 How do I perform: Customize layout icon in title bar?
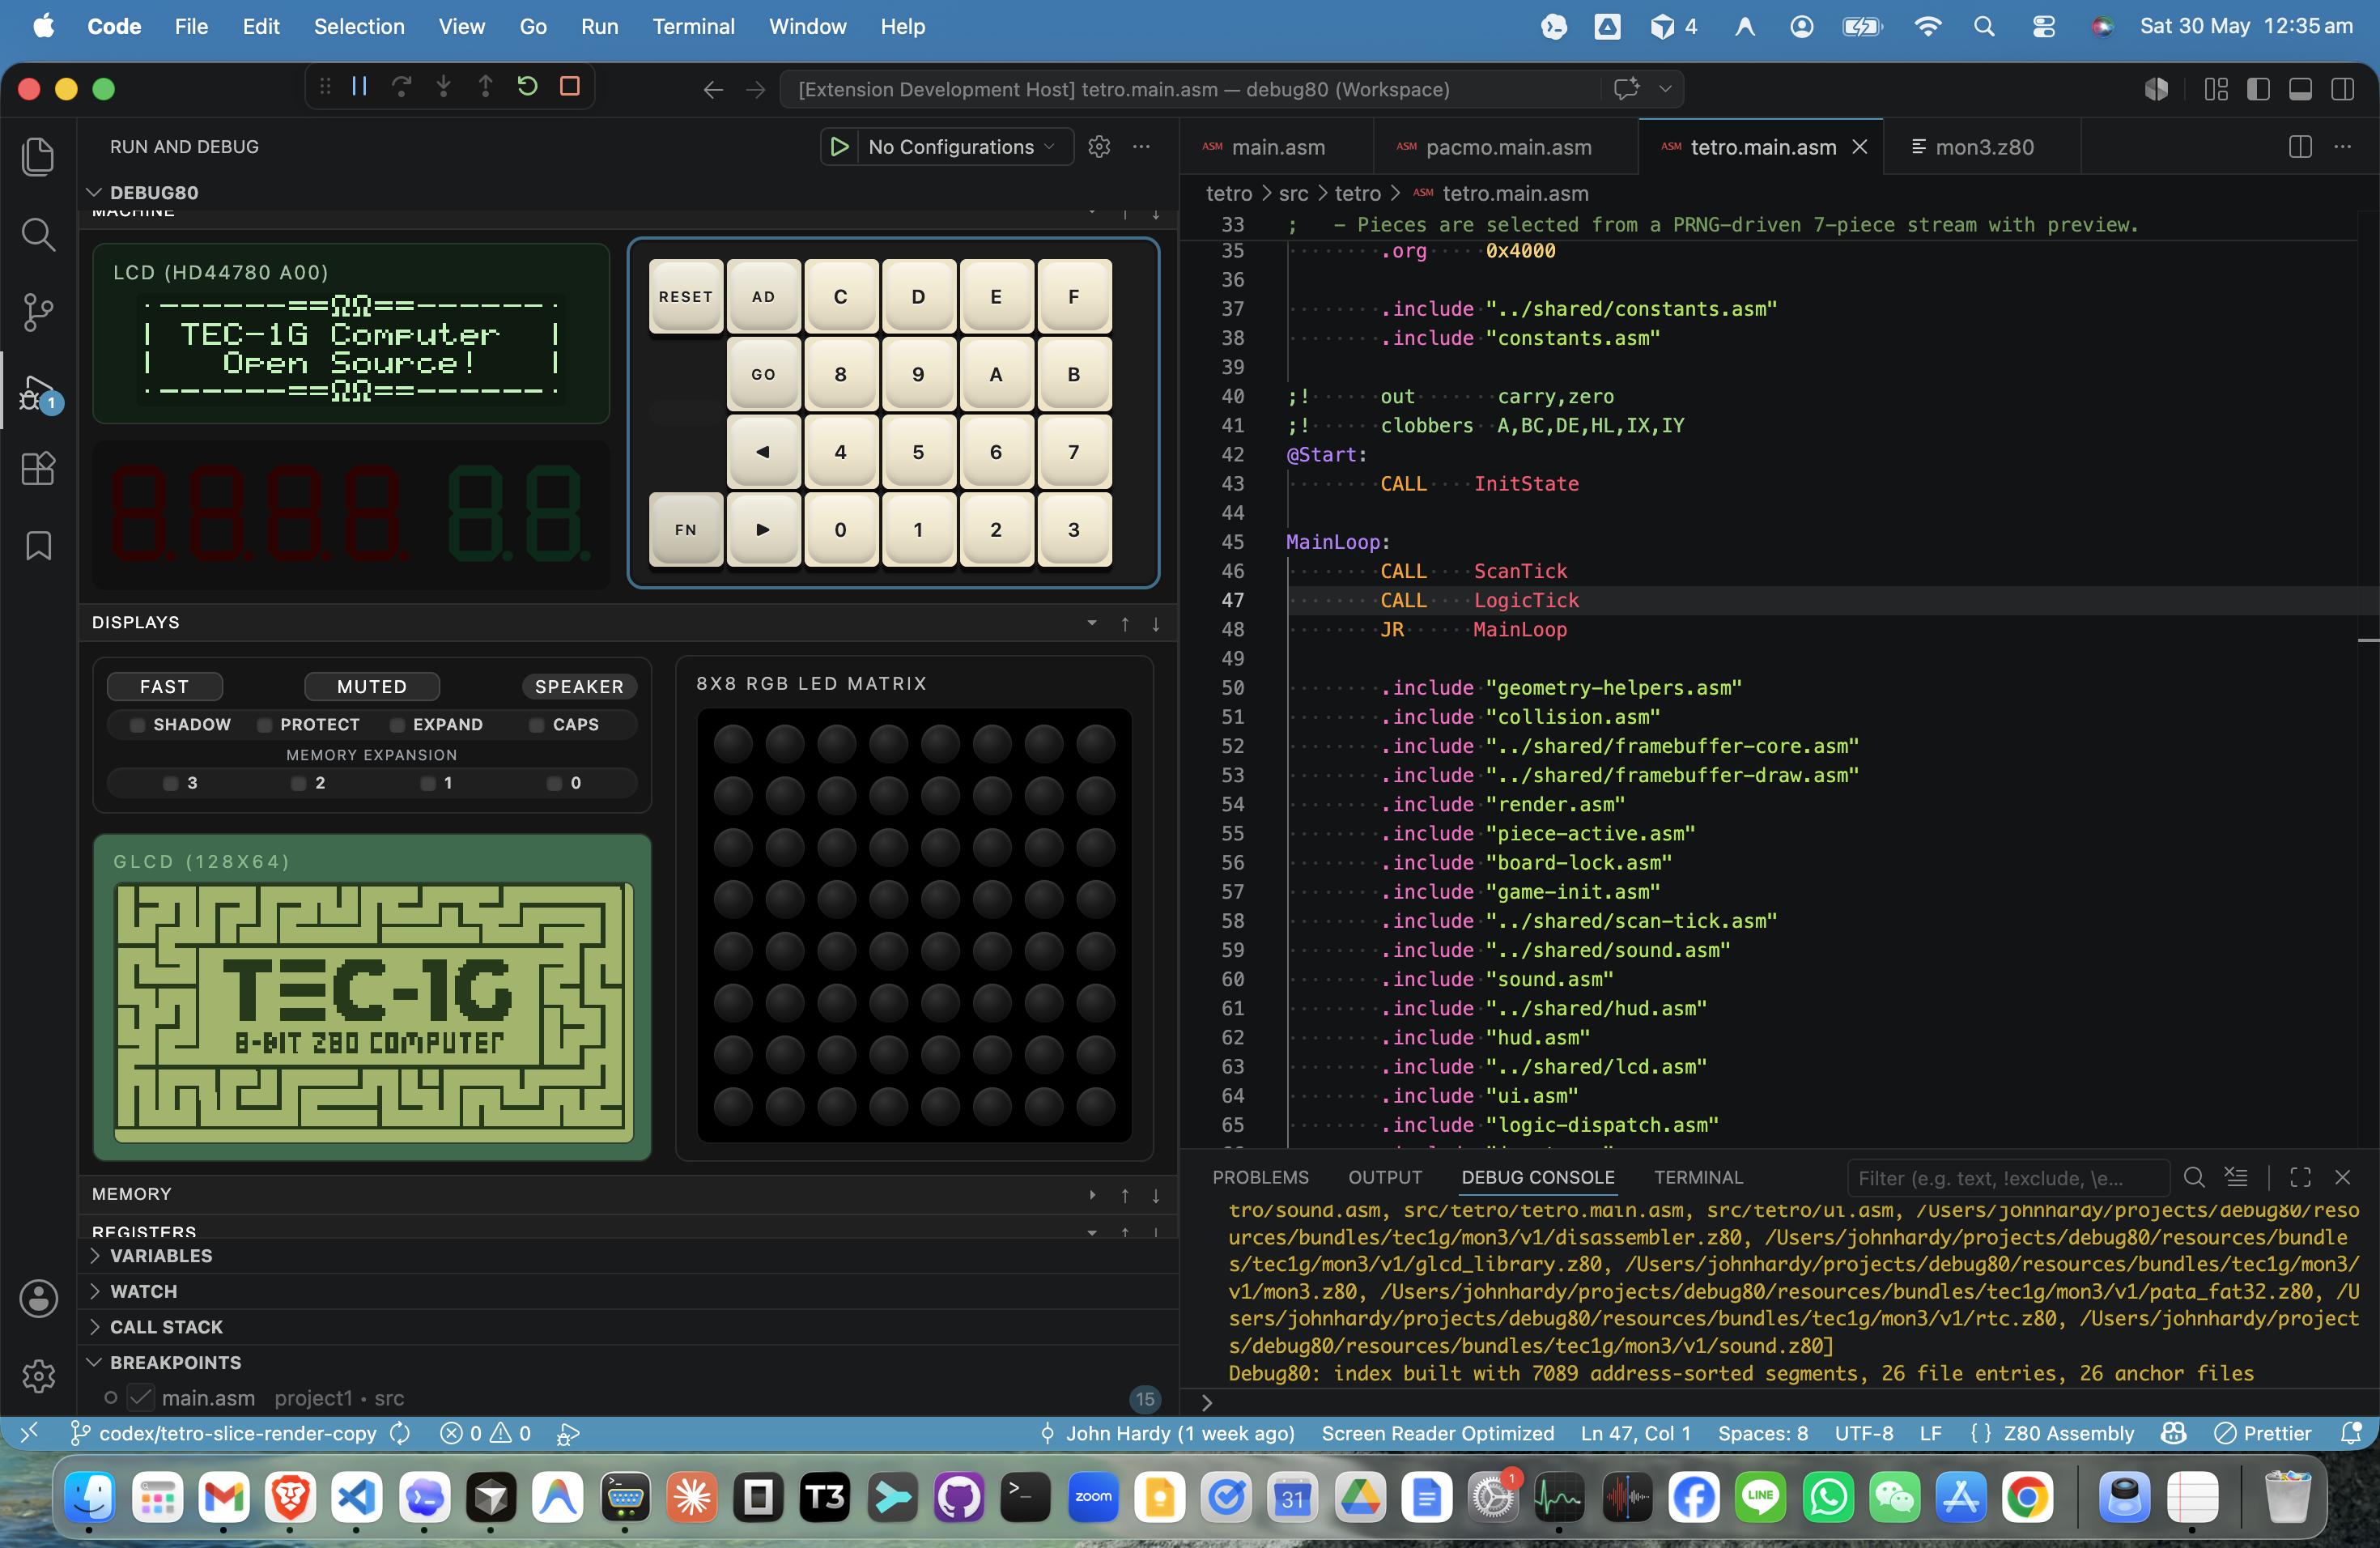tap(2216, 90)
